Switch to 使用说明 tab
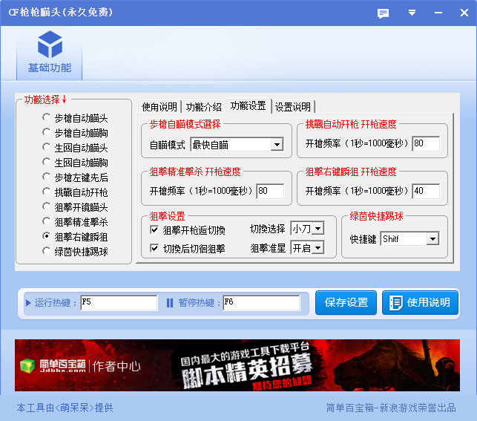This screenshot has width=477, height=421. [x=159, y=107]
